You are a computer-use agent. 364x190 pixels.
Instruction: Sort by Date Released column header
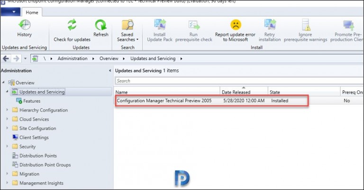(x=244, y=92)
